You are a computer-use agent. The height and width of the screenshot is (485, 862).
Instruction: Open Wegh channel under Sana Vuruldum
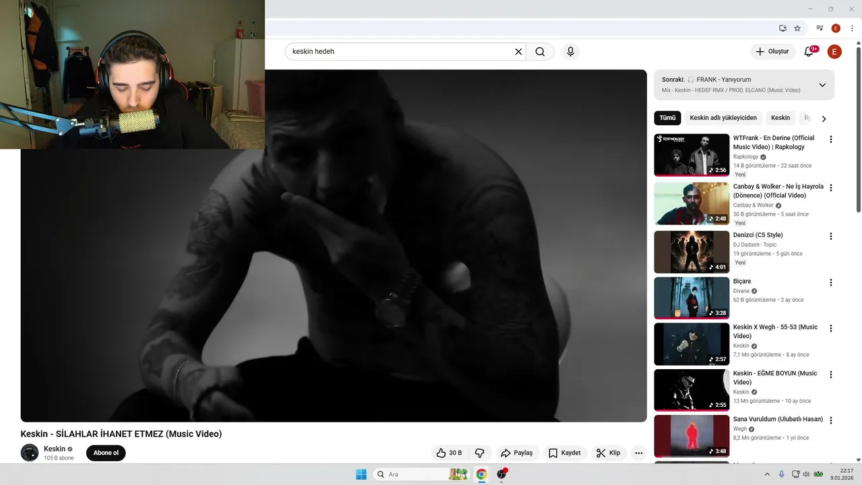(739, 428)
